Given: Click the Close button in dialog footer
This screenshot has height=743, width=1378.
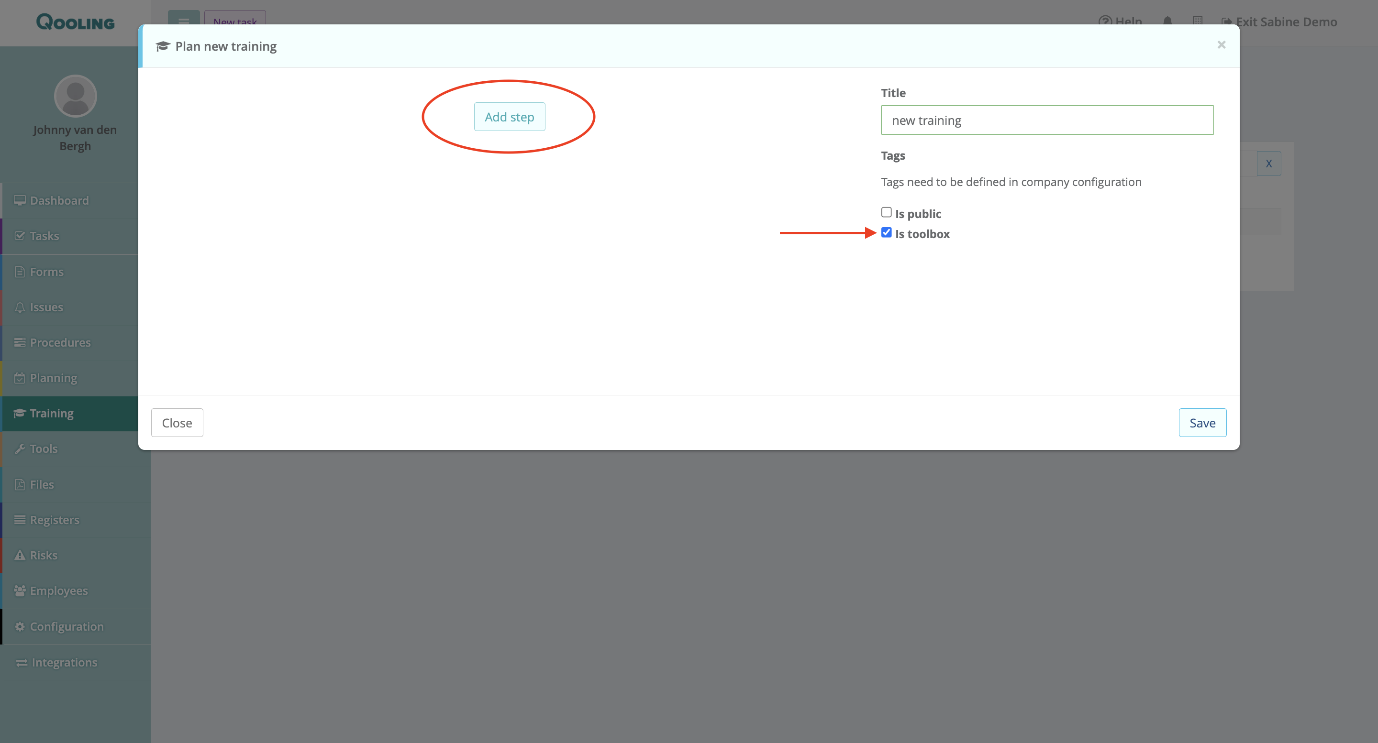Looking at the screenshot, I should coord(177,423).
